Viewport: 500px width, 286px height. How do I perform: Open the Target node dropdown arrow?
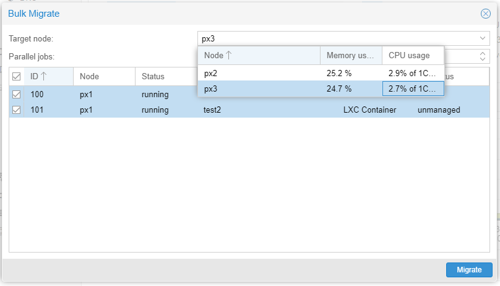pyautogui.click(x=483, y=38)
